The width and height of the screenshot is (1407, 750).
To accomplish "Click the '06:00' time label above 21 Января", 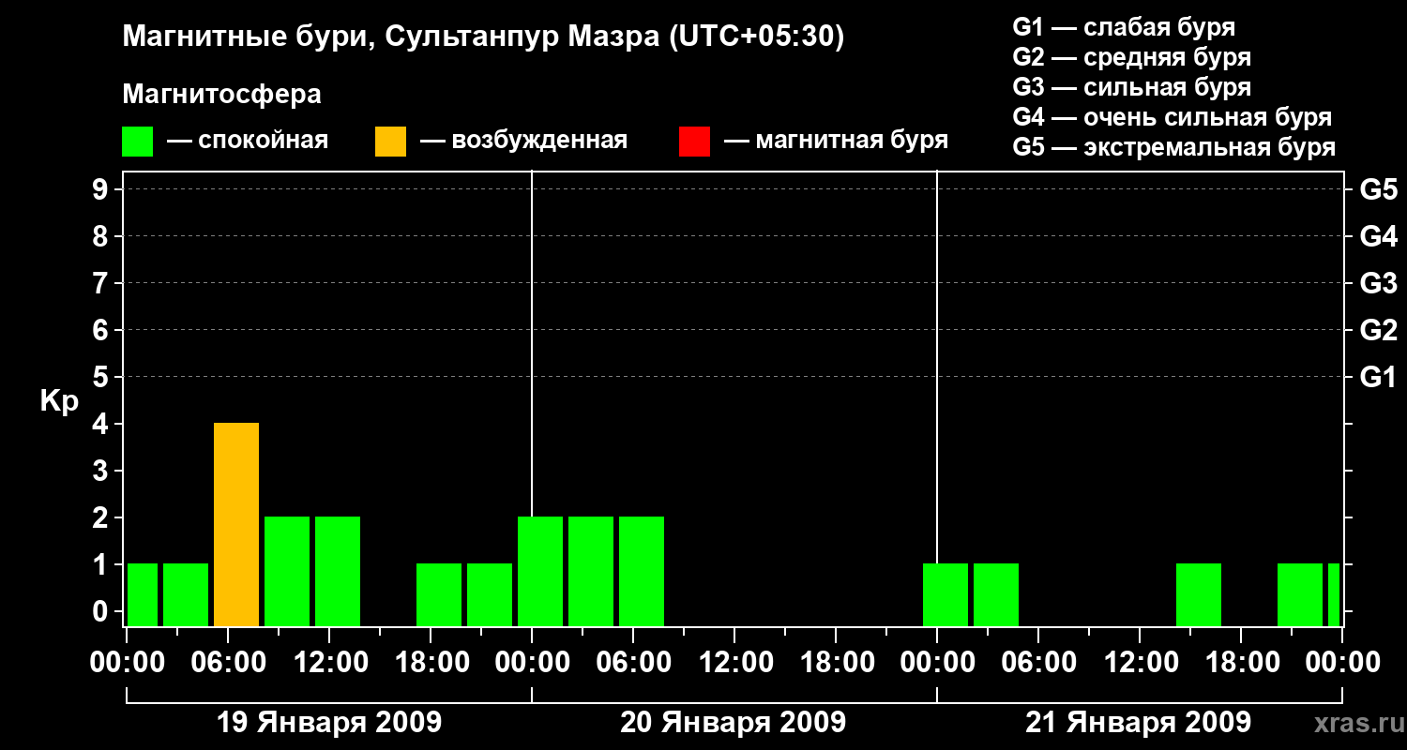I will (x=1038, y=663).
